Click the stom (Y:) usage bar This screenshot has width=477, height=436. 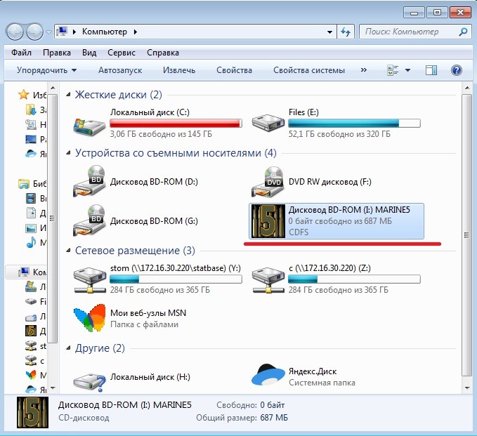176,279
